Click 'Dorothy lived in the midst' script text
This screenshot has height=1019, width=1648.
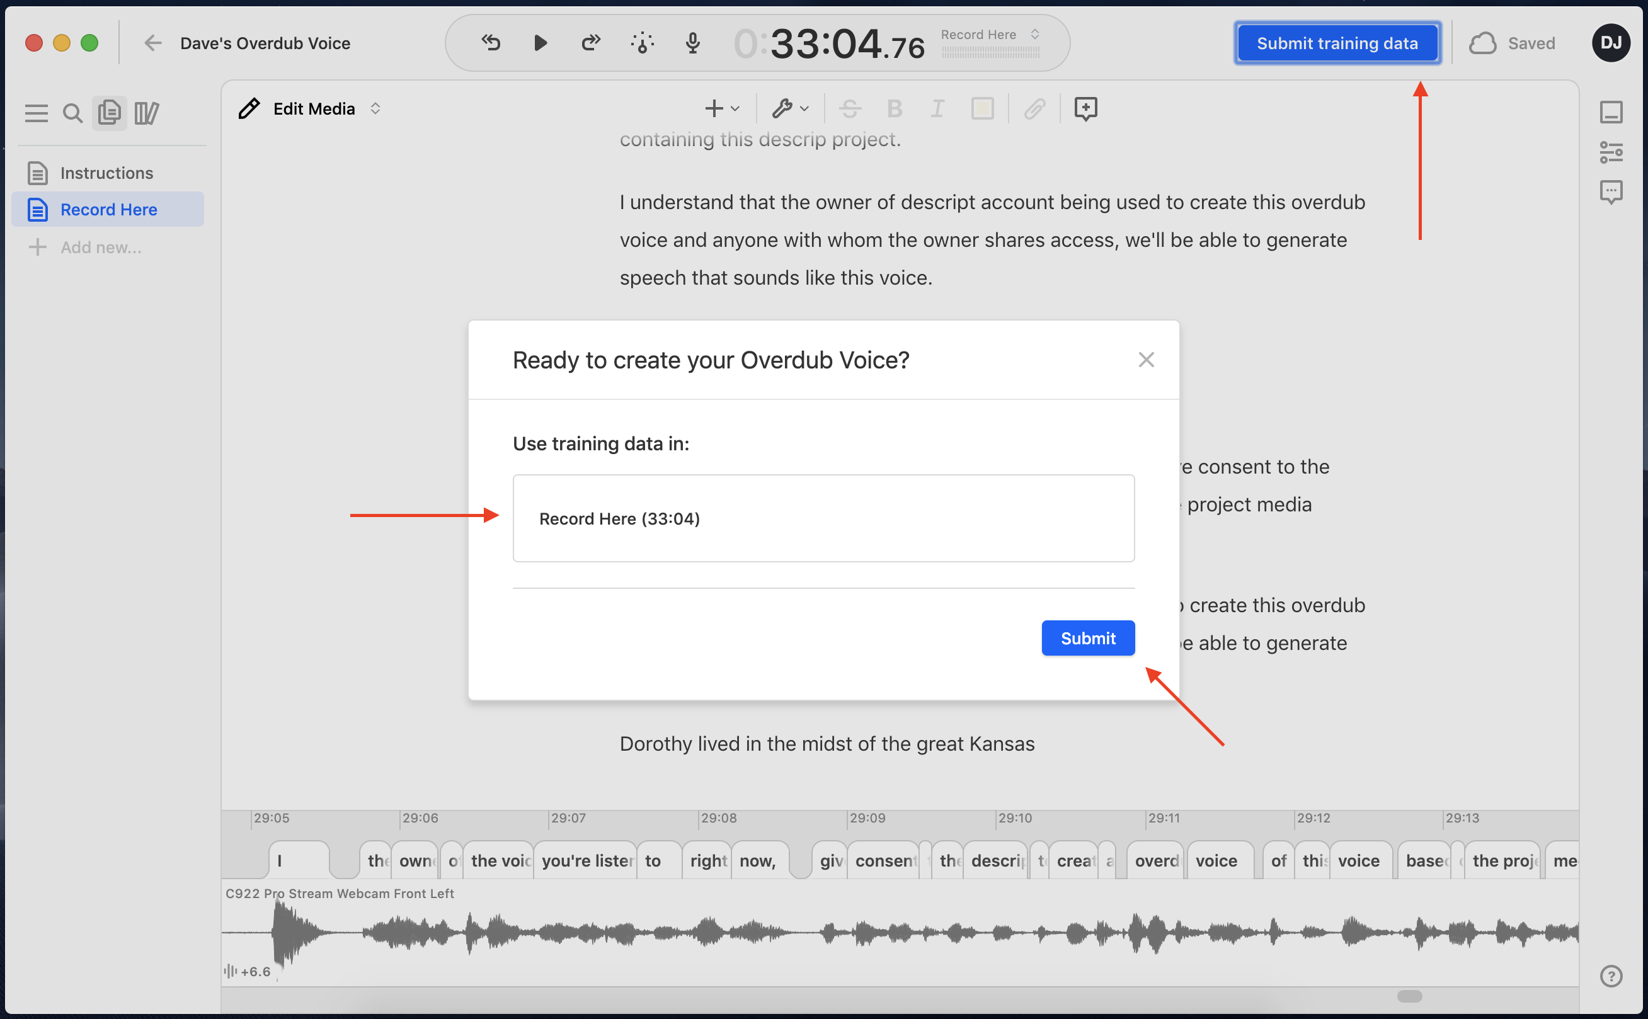point(827,743)
